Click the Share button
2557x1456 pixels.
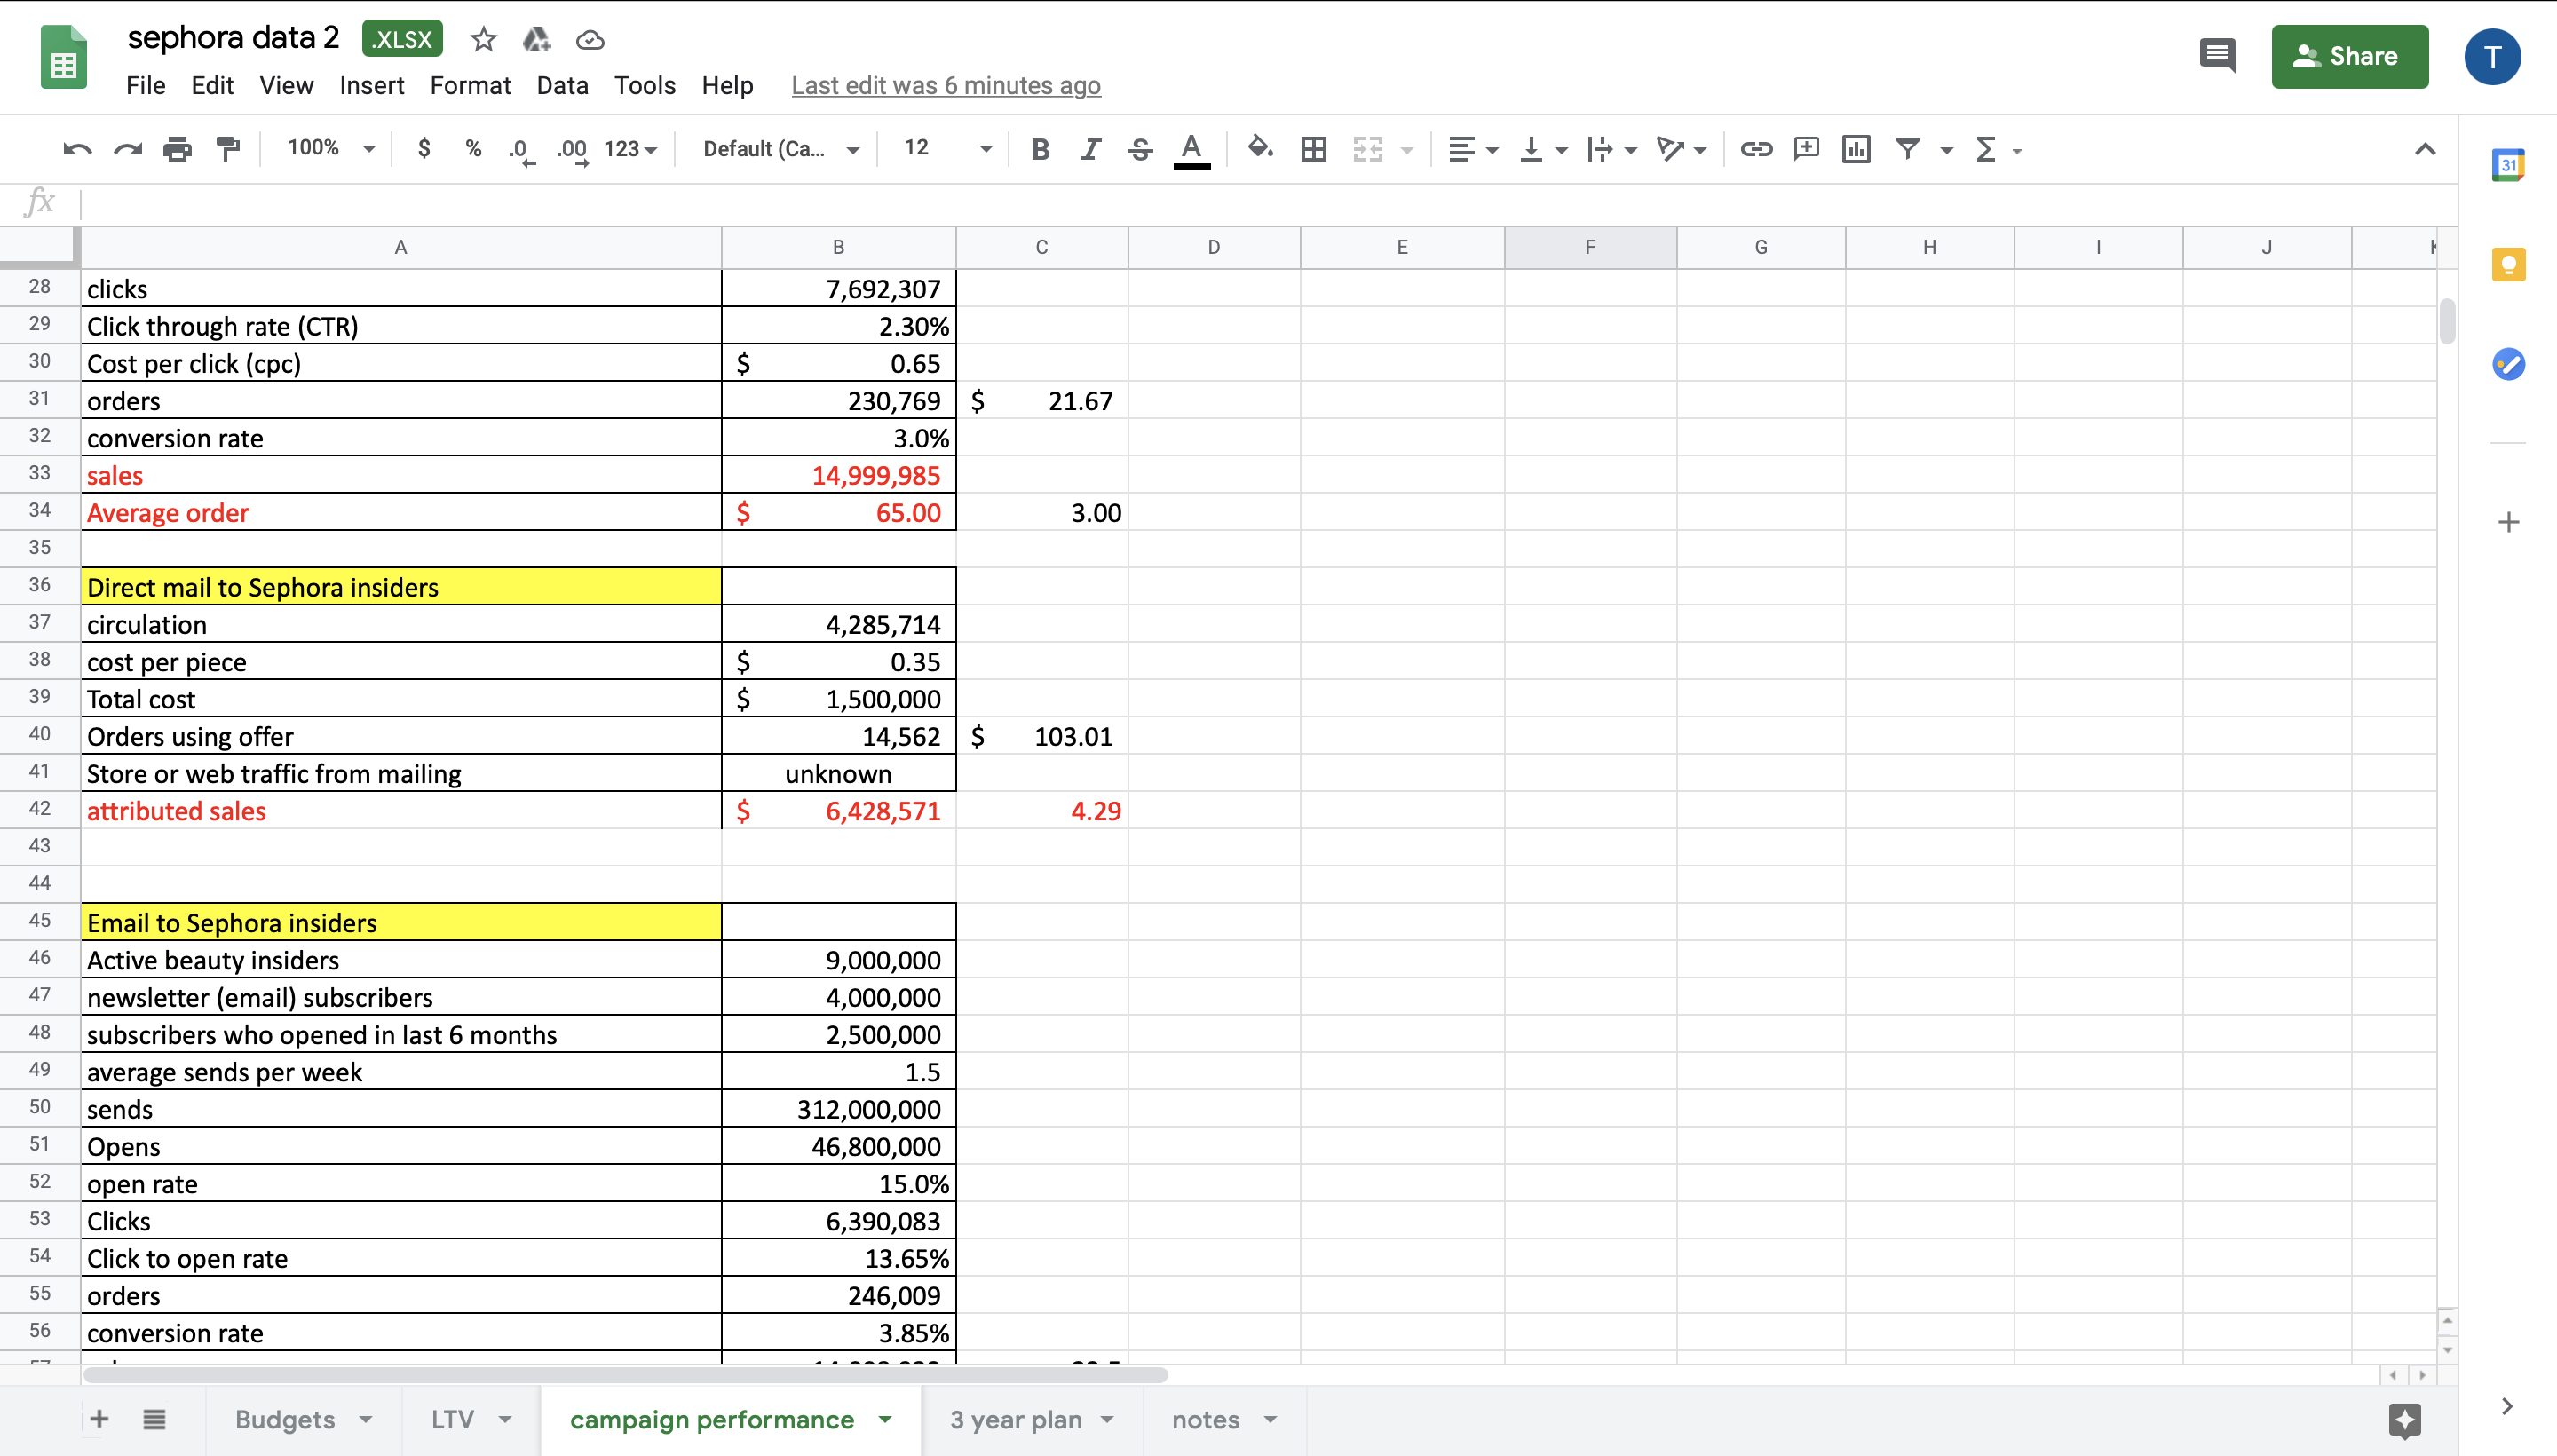pyautogui.click(x=2348, y=56)
